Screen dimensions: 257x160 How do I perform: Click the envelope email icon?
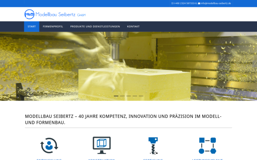point(199,3)
